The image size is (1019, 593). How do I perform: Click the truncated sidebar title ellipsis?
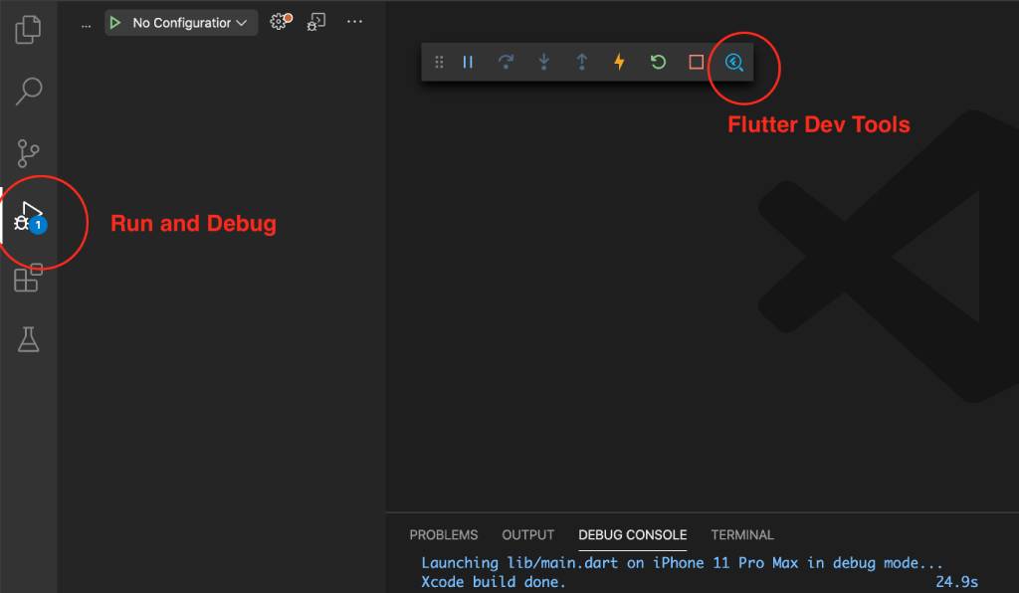coord(86,25)
